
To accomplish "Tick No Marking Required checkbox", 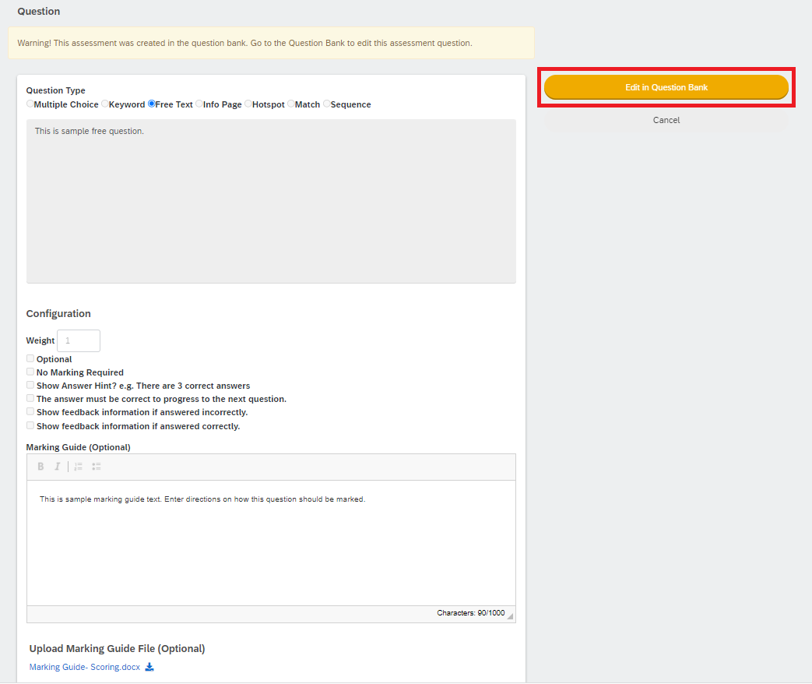I will click(30, 372).
